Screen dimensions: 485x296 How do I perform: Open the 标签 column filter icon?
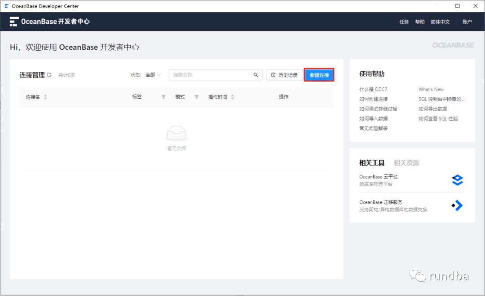point(163,97)
